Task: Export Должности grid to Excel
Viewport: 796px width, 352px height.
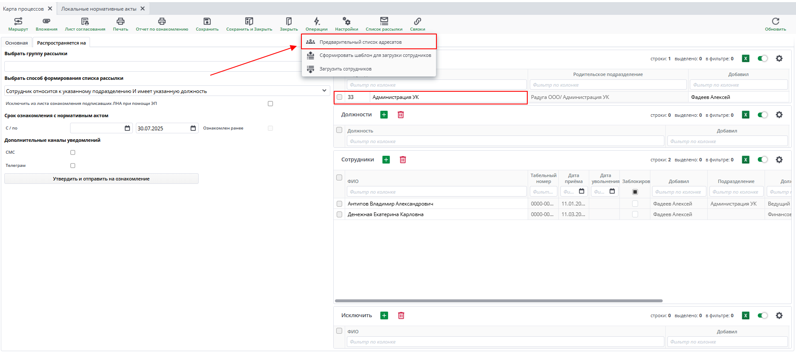Action: tap(746, 115)
